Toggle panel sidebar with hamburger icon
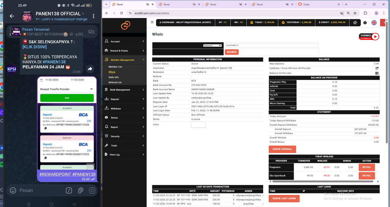Viewport: 390px width, 207px height. [152, 22]
